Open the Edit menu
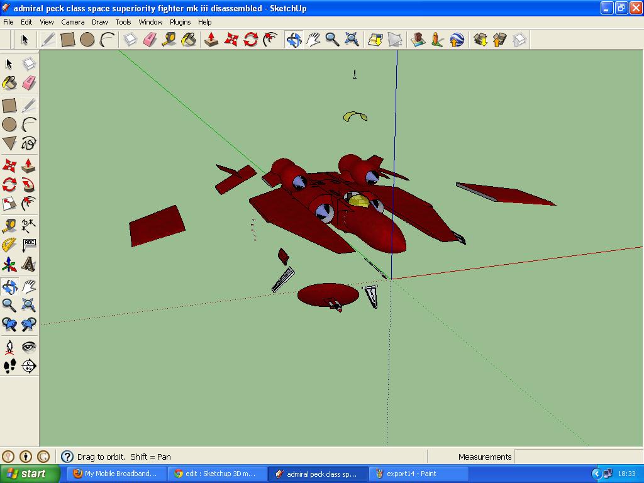This screenshot has height=483, width=644. [x=26, y=22]
